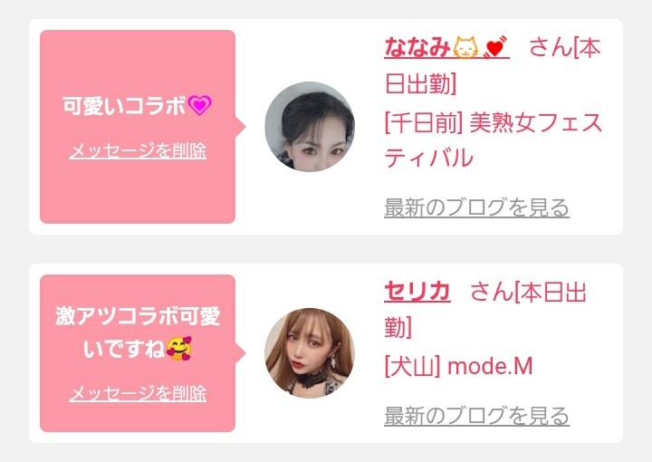Select the 激アツコラボ可愛い message text
The image size is (652, 462).
[138, 332]
